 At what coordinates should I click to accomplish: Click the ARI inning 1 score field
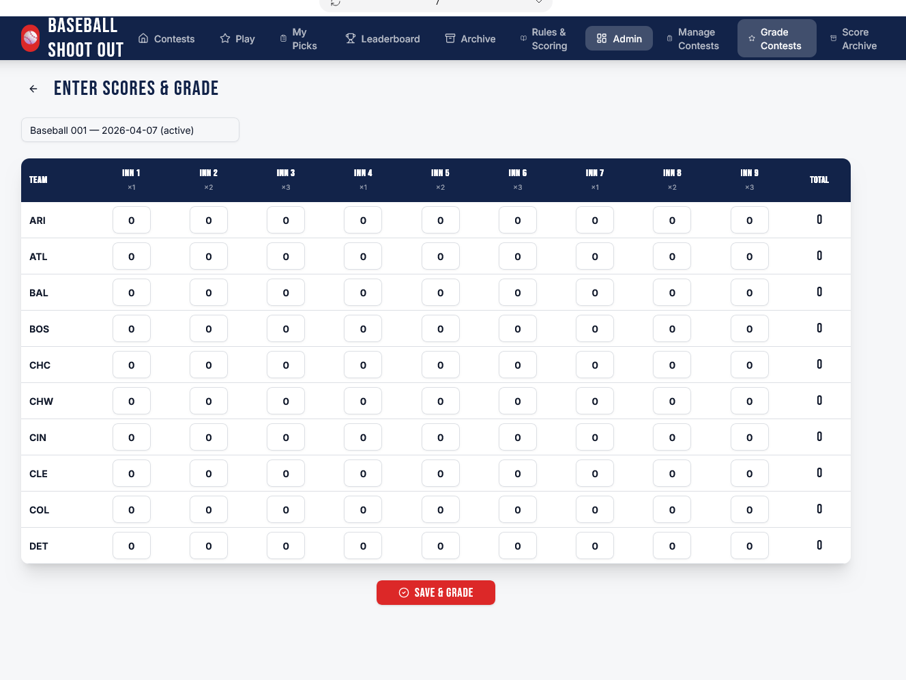pos(132,221)
